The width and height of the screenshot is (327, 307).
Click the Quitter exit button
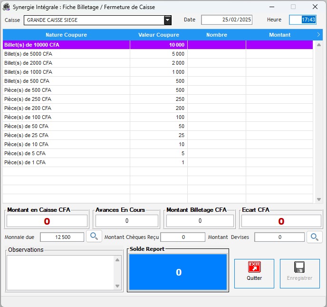pos(254,273)
